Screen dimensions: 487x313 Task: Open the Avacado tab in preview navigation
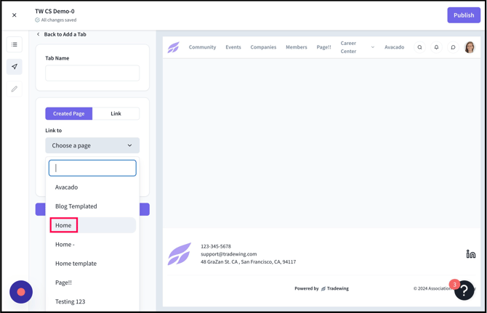coord(394,47)
